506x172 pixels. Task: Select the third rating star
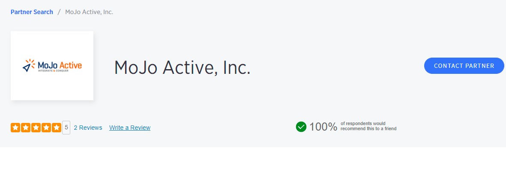(36, 128)
